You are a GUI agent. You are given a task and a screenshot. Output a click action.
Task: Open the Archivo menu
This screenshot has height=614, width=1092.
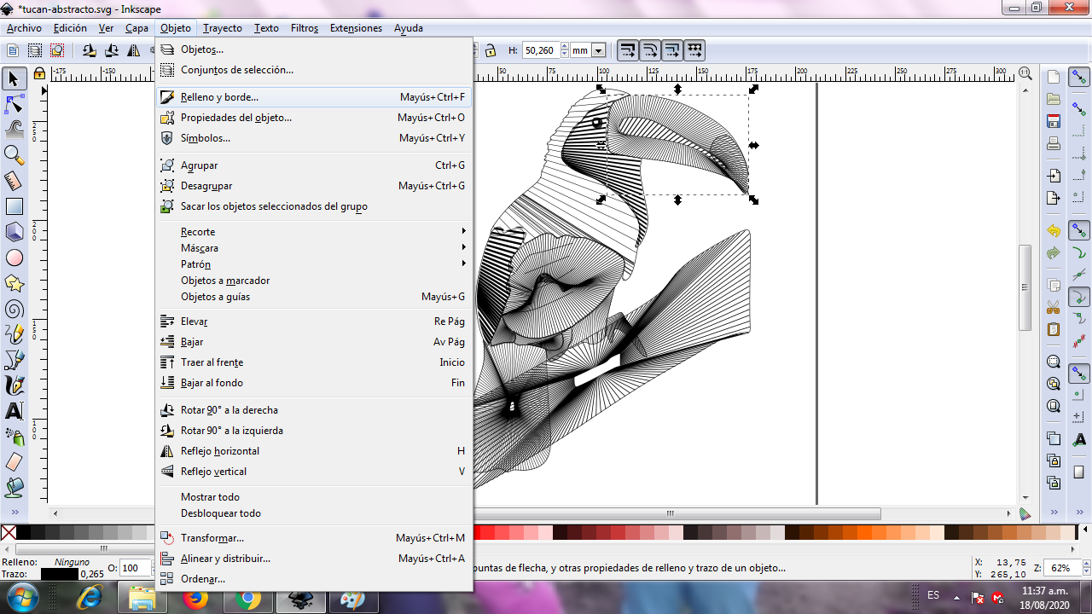24,28
